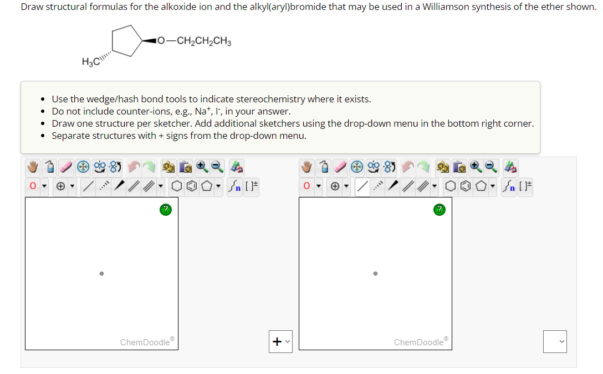Select the charge bracket tool

248,186
